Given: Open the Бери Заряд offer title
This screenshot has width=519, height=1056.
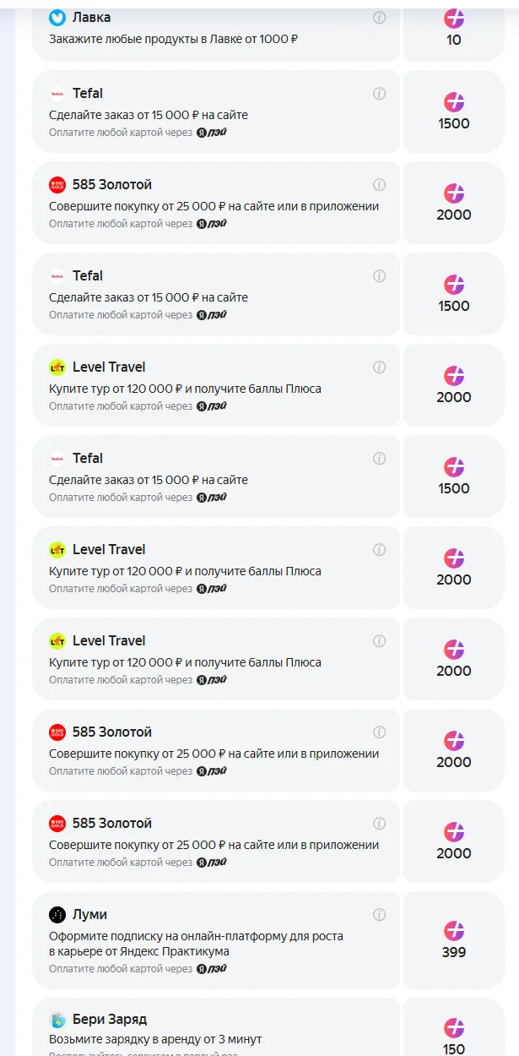Looking at the screenshot, I should (x=110, y=1020).
